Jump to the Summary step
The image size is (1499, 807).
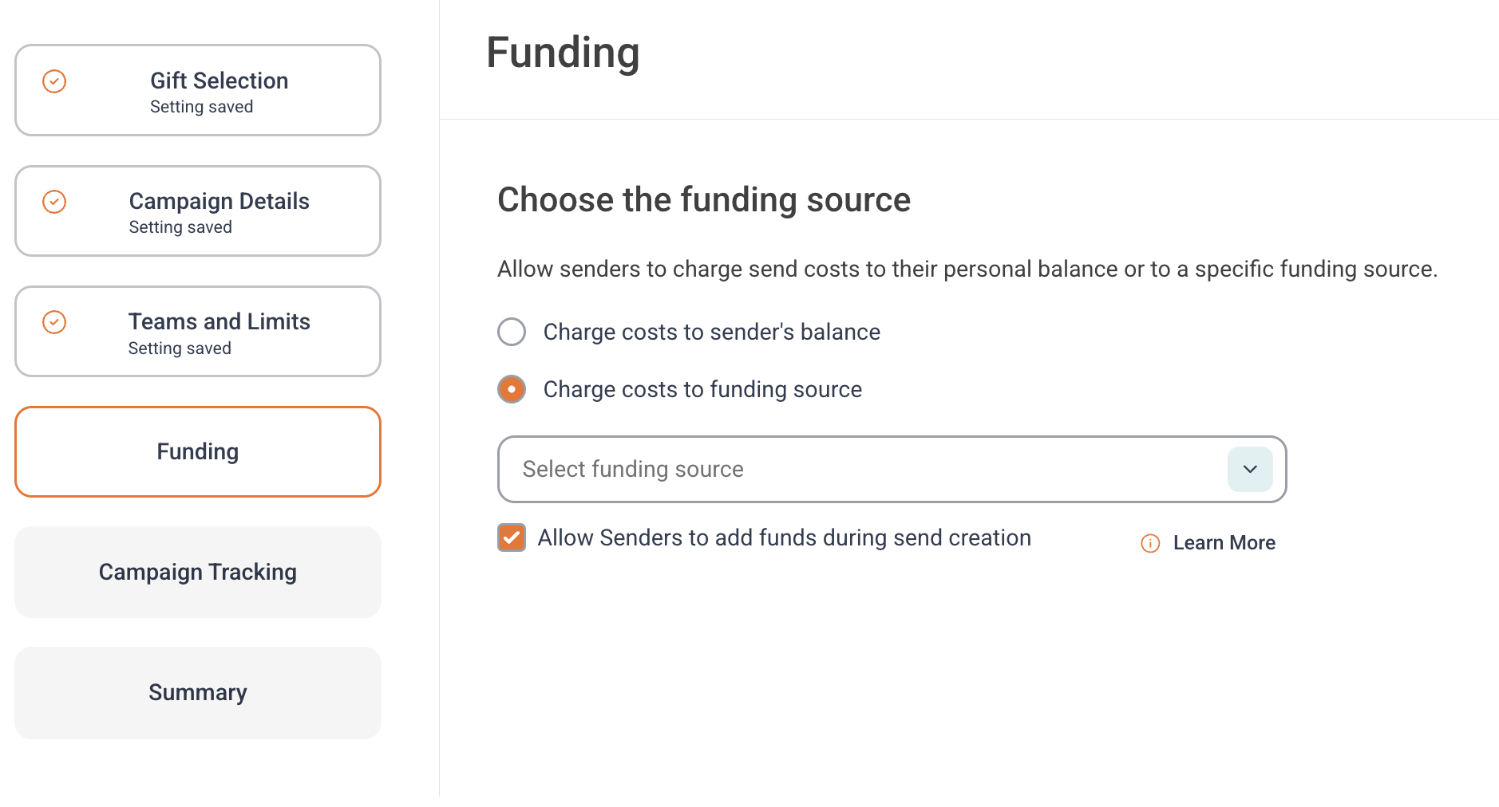198,692
